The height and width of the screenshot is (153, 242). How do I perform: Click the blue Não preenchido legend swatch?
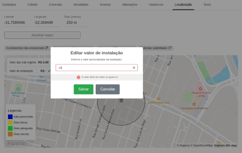point(10,117)
